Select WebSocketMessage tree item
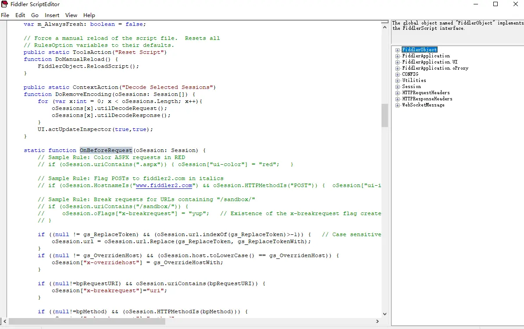Viewport: 524px width, 329px height. point(423,105)
